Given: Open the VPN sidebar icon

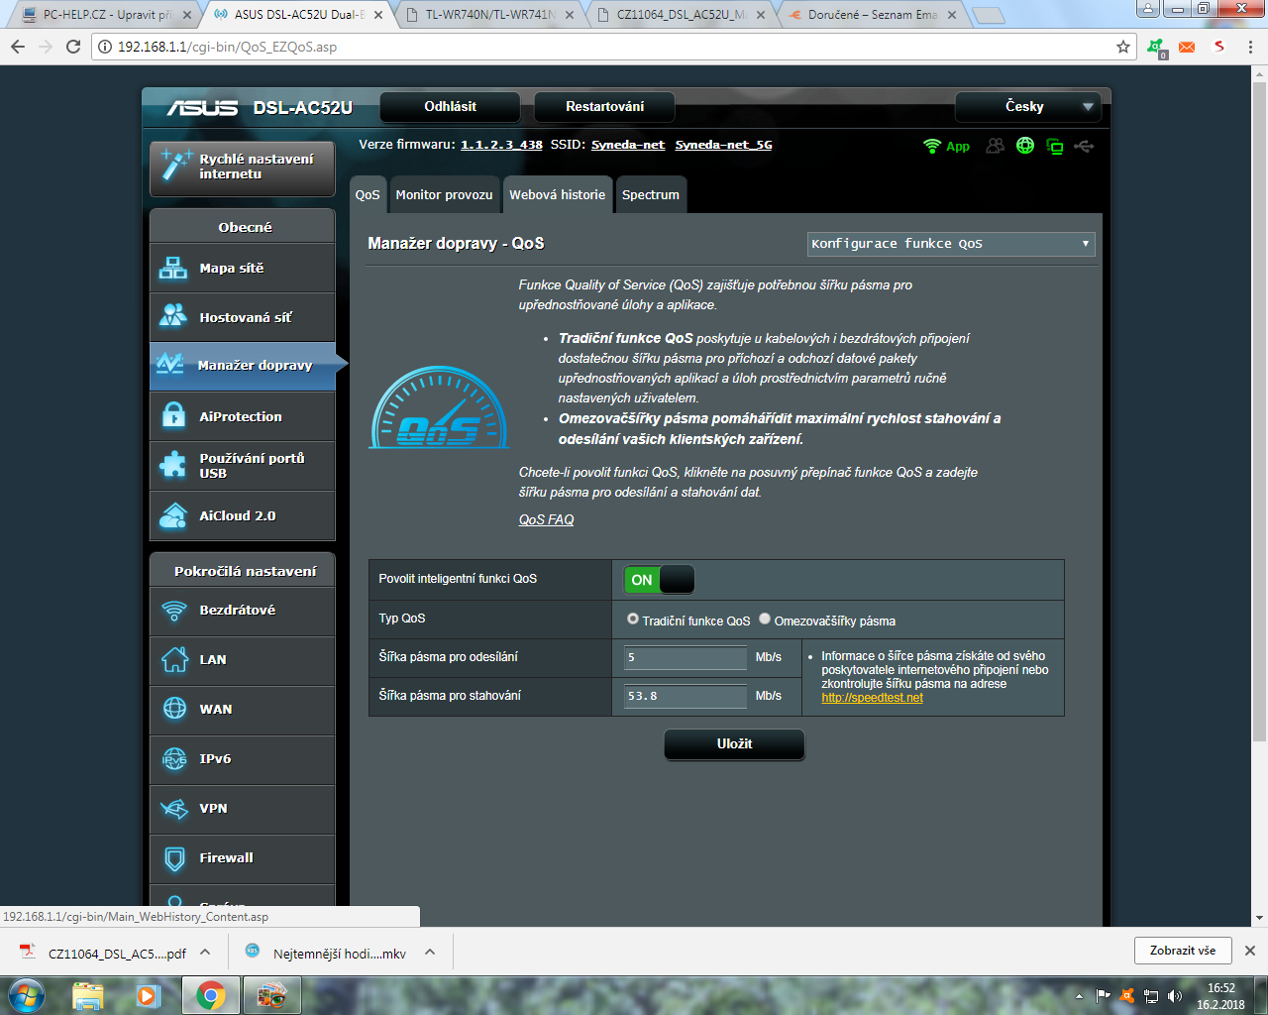Looking at the screenshot, I should click(174, 809).
